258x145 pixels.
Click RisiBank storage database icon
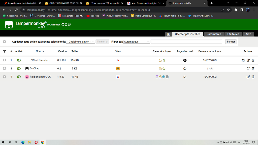coord(167,77)
